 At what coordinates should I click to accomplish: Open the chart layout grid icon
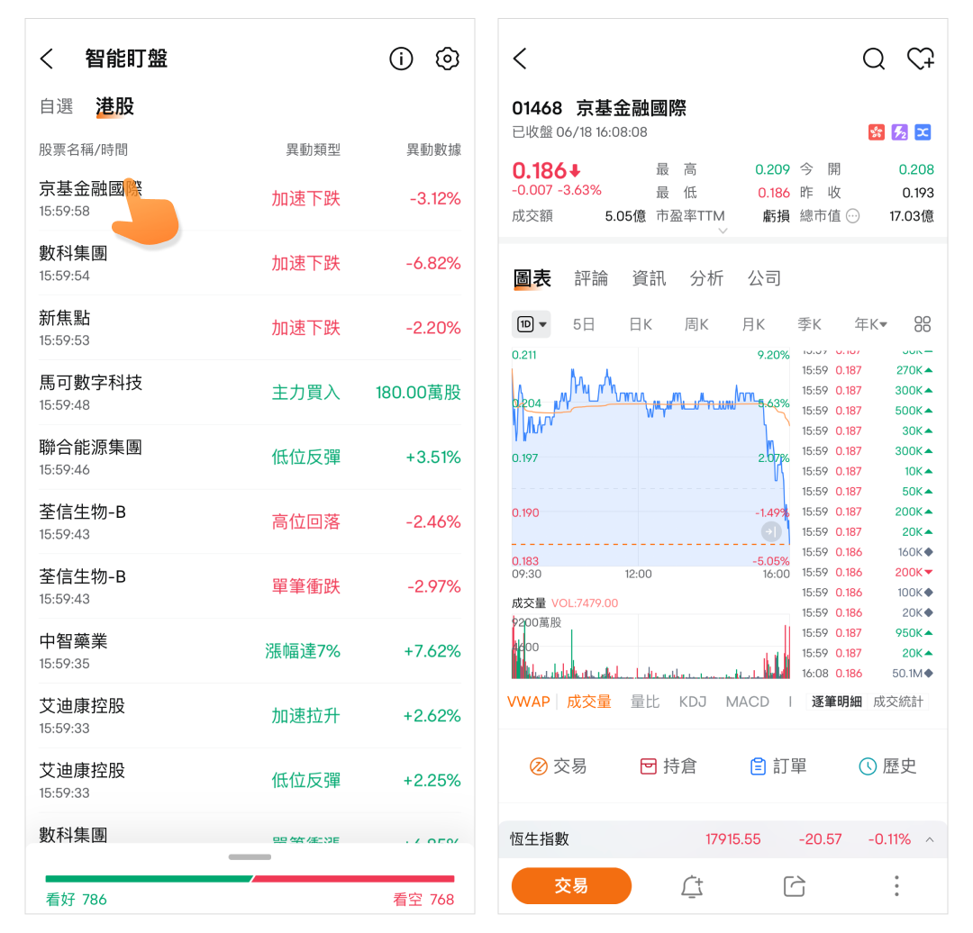click(x=922, y=324)
